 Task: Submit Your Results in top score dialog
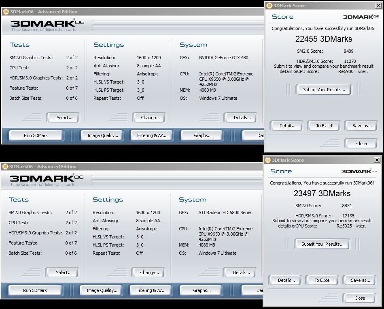(324, 90)
